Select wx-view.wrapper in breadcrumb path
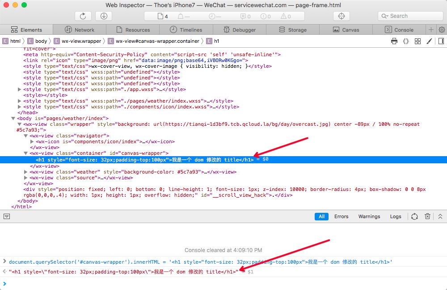Screen dimensions: 447x290 tap(77, 41)
